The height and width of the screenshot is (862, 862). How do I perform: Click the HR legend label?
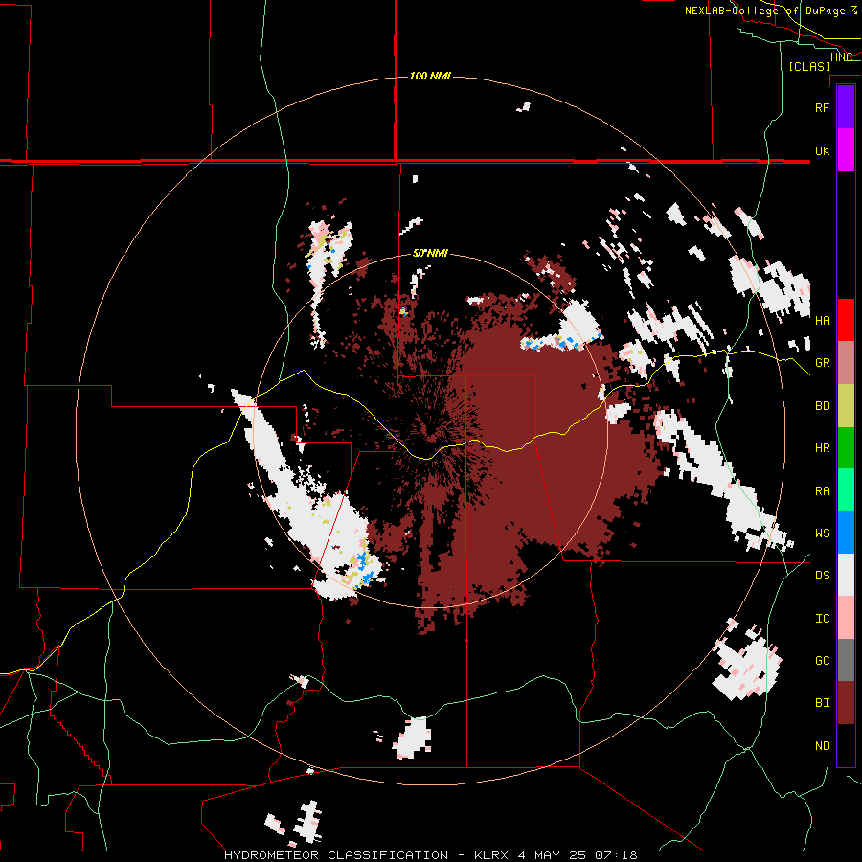click(x=822, y=448)
